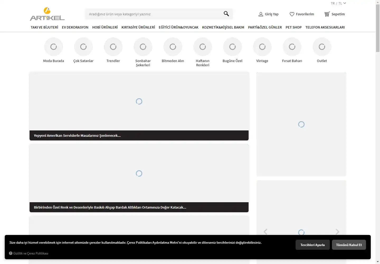Open the Ahşap Bardak Altlıkları banner

[x=139, y=178]
